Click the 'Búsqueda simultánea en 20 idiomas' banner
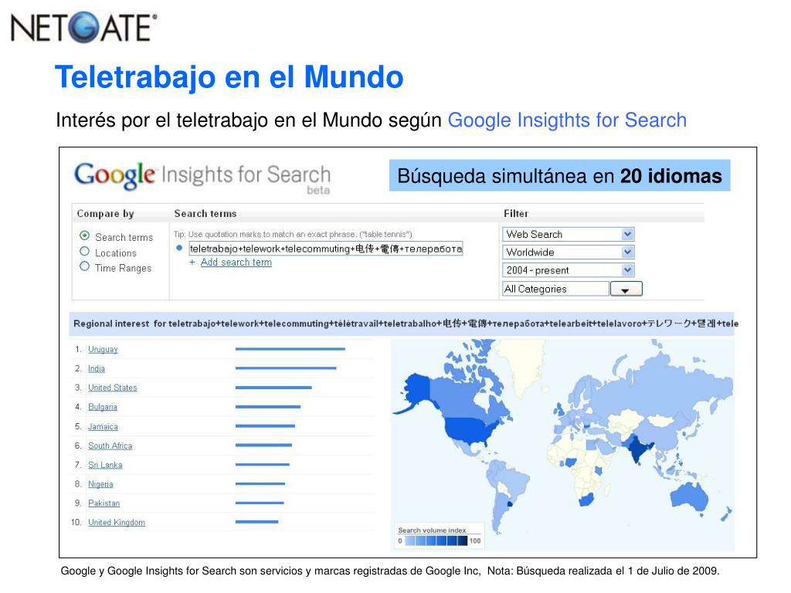This screenshot has width=791, height=593. (x=559, y=175)
